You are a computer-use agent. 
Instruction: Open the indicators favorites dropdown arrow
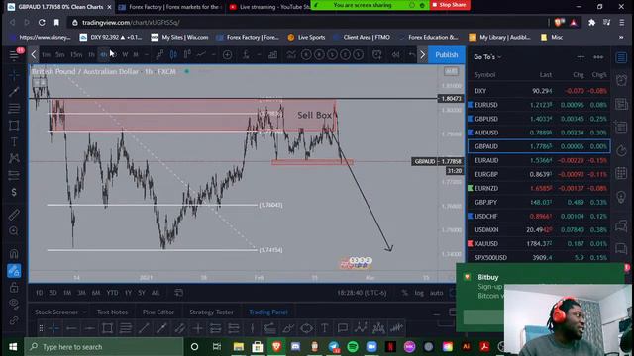[259, 55]
